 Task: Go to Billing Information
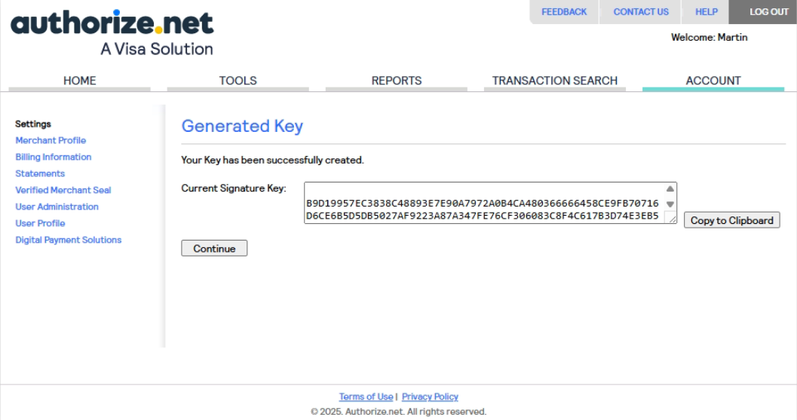[x=54, y=157]
